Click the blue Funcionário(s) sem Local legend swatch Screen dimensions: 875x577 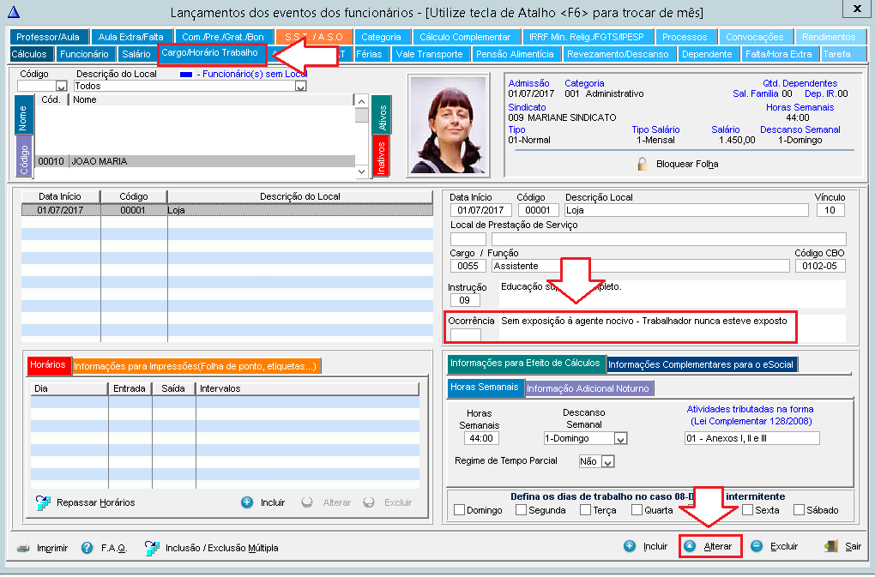click(x=186, y=74)
